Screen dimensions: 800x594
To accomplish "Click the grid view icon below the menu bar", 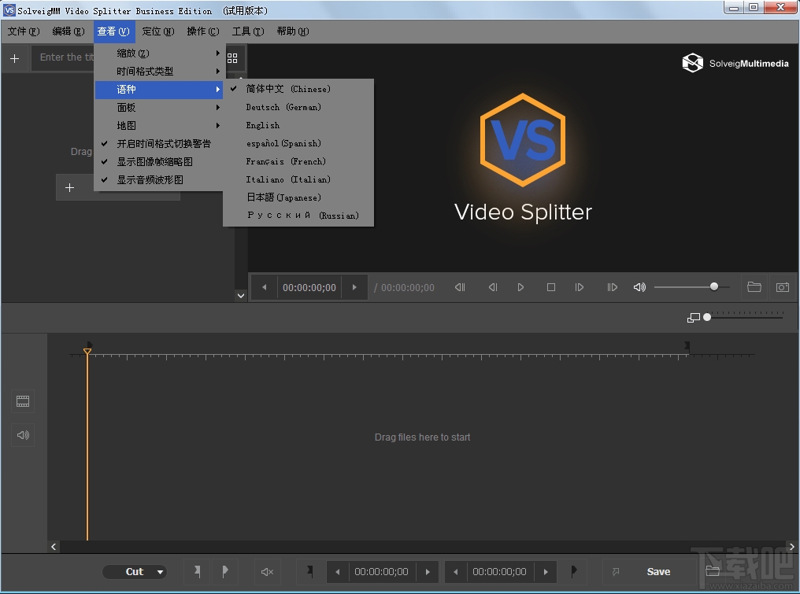I will point(232,57).
